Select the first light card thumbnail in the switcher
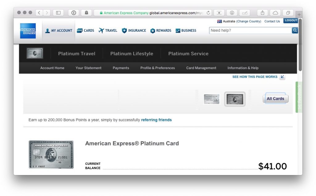The height and width of the screenshot is (196, 316). click(x=212, y=99)
